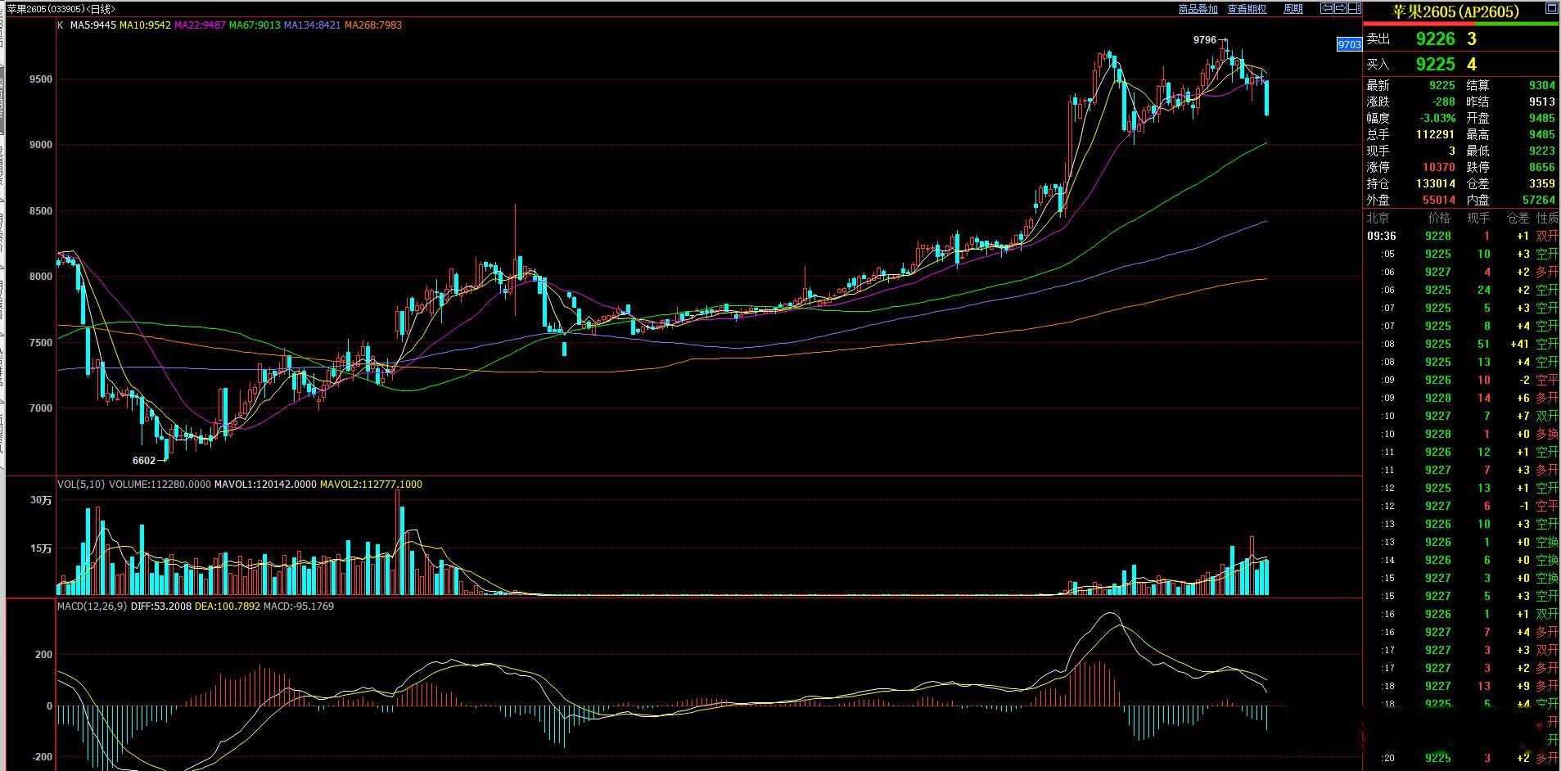
Task: Click the 性质 column header
Action: click(1547, 219)
